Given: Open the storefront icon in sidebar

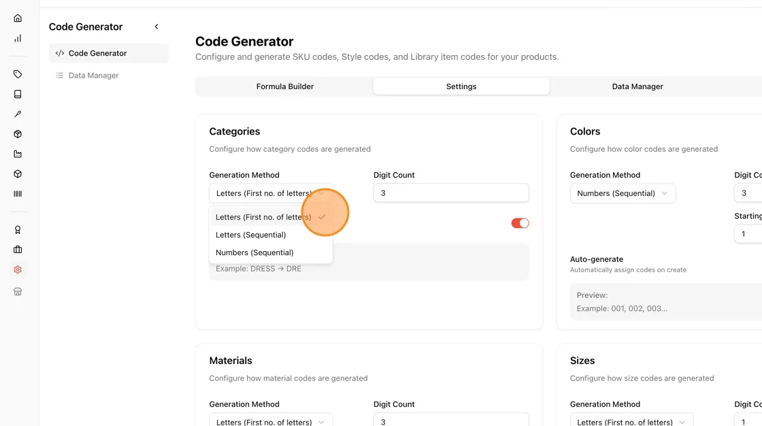Looking at the screenshot, I should pyautogui.click(x=18, y=292).
